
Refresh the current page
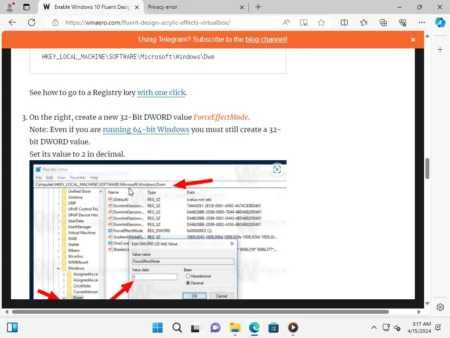pos(32,22)
